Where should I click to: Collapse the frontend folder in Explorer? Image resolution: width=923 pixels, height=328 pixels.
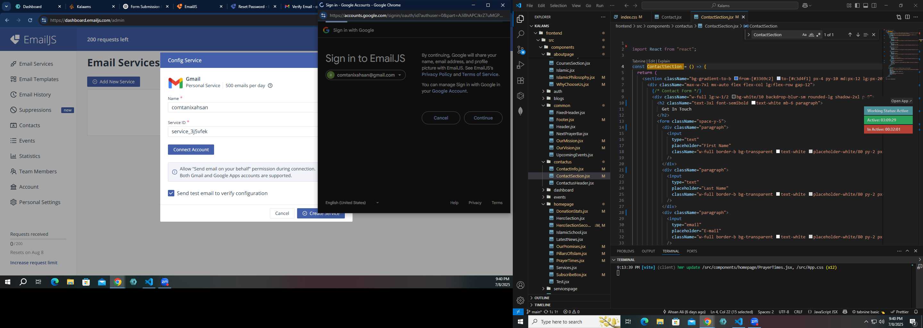point(536,33)
